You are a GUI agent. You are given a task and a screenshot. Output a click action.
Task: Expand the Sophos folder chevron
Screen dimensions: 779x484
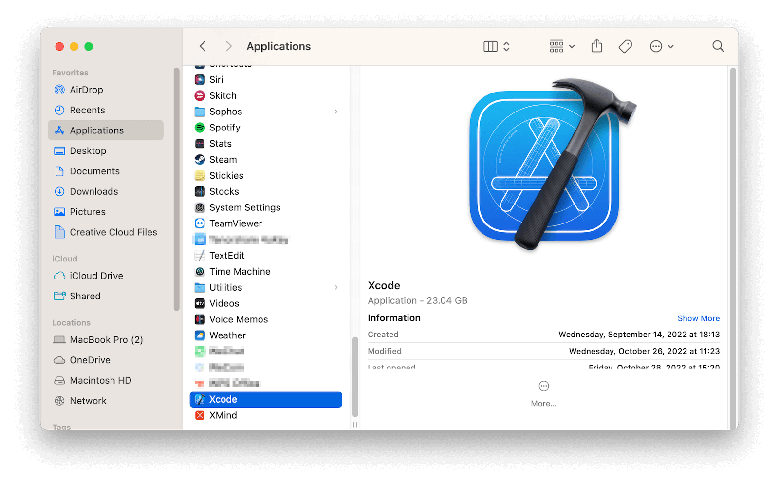pyautogui.click(x=335, y=112)
